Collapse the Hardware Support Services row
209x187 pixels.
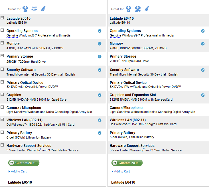(2, 145)
